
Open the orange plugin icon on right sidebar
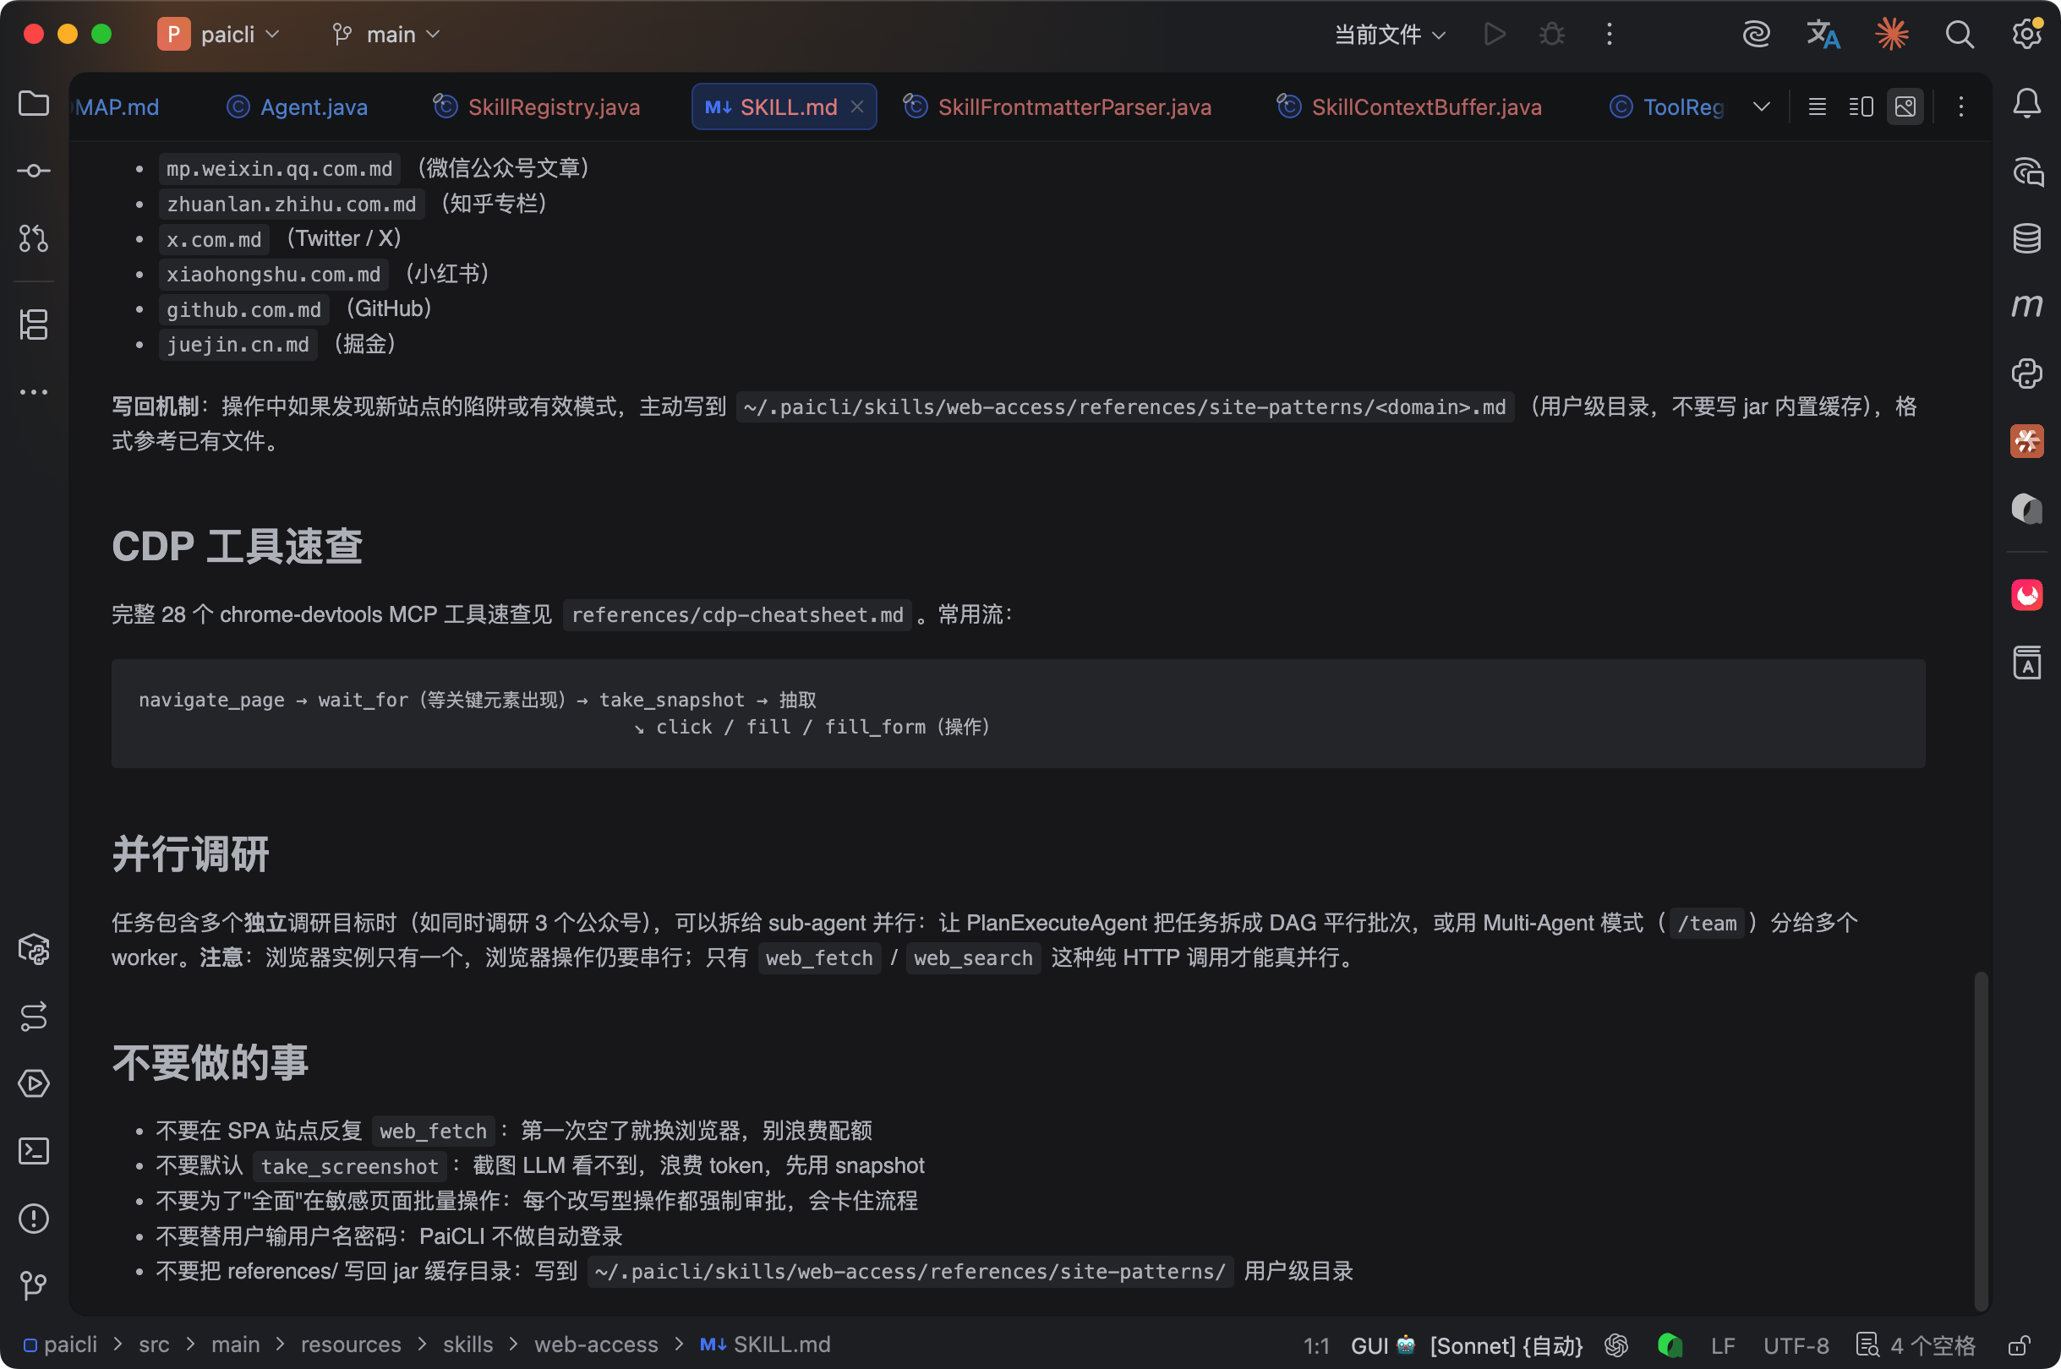2026,441
